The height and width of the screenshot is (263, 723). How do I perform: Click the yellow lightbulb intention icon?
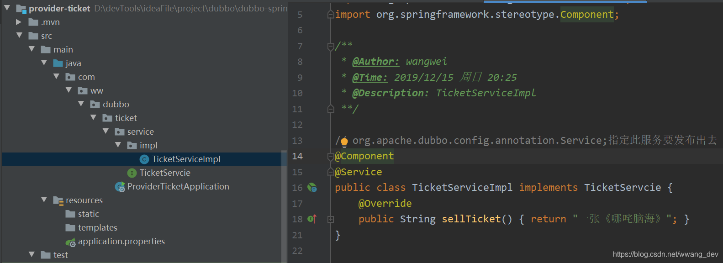click(344, 142)
